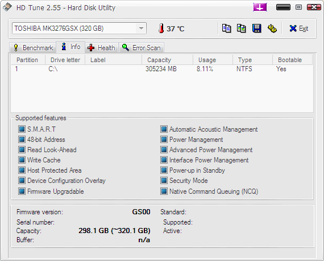Viewport: 324px width, 261px height.
Task: Go to the Error Scan tab
Action: pyautogui.click(x=142, y=48)
